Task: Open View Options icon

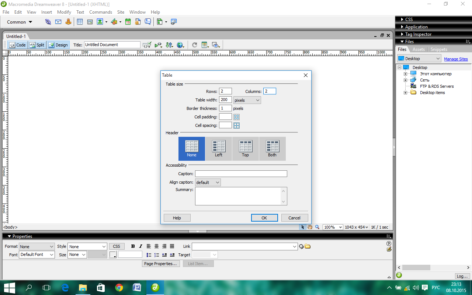Action: [x=205, y=45]
